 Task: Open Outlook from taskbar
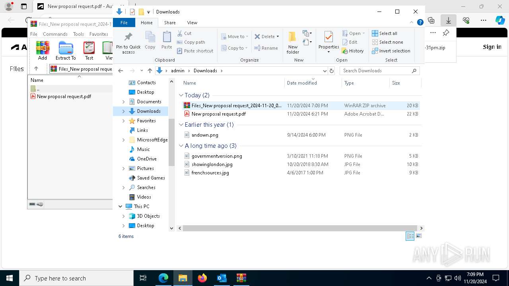point(222,278)
